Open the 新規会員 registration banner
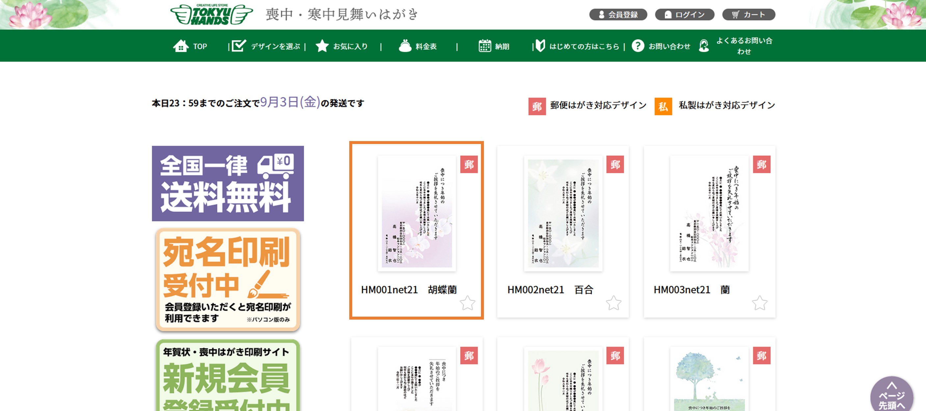The height and width of the screenshot is (411, 926). click(227, 375)
